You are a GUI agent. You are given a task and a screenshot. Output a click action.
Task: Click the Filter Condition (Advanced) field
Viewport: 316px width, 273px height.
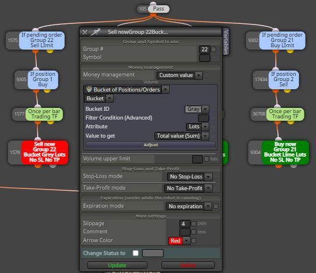203,118
